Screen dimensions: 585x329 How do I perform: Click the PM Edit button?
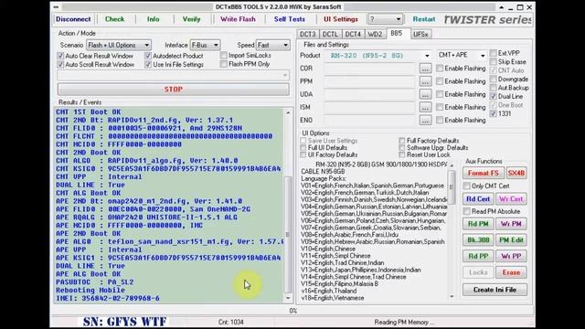[x=511, y=239]
